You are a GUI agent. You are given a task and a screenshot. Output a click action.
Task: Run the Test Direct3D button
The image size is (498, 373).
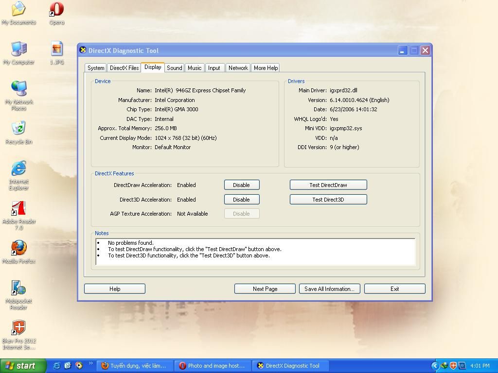(x=328, y=200)
